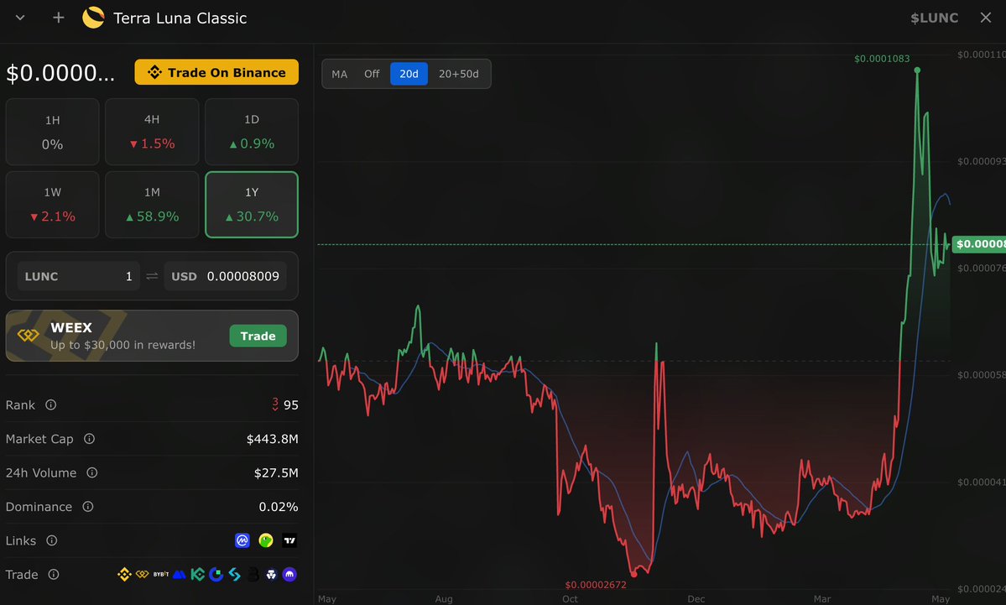Trade on WEEX via exchange icon
This screenshot has width=1006, height=605.
click(x=142, y=575)
